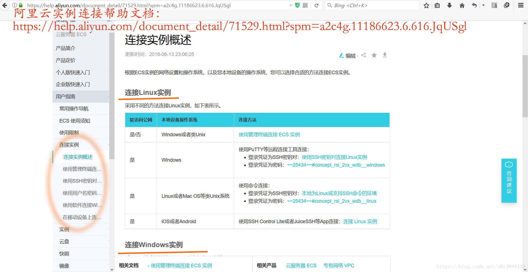
Task: Select 连接实例概述 in the sidebar
Action: [78, 157]
